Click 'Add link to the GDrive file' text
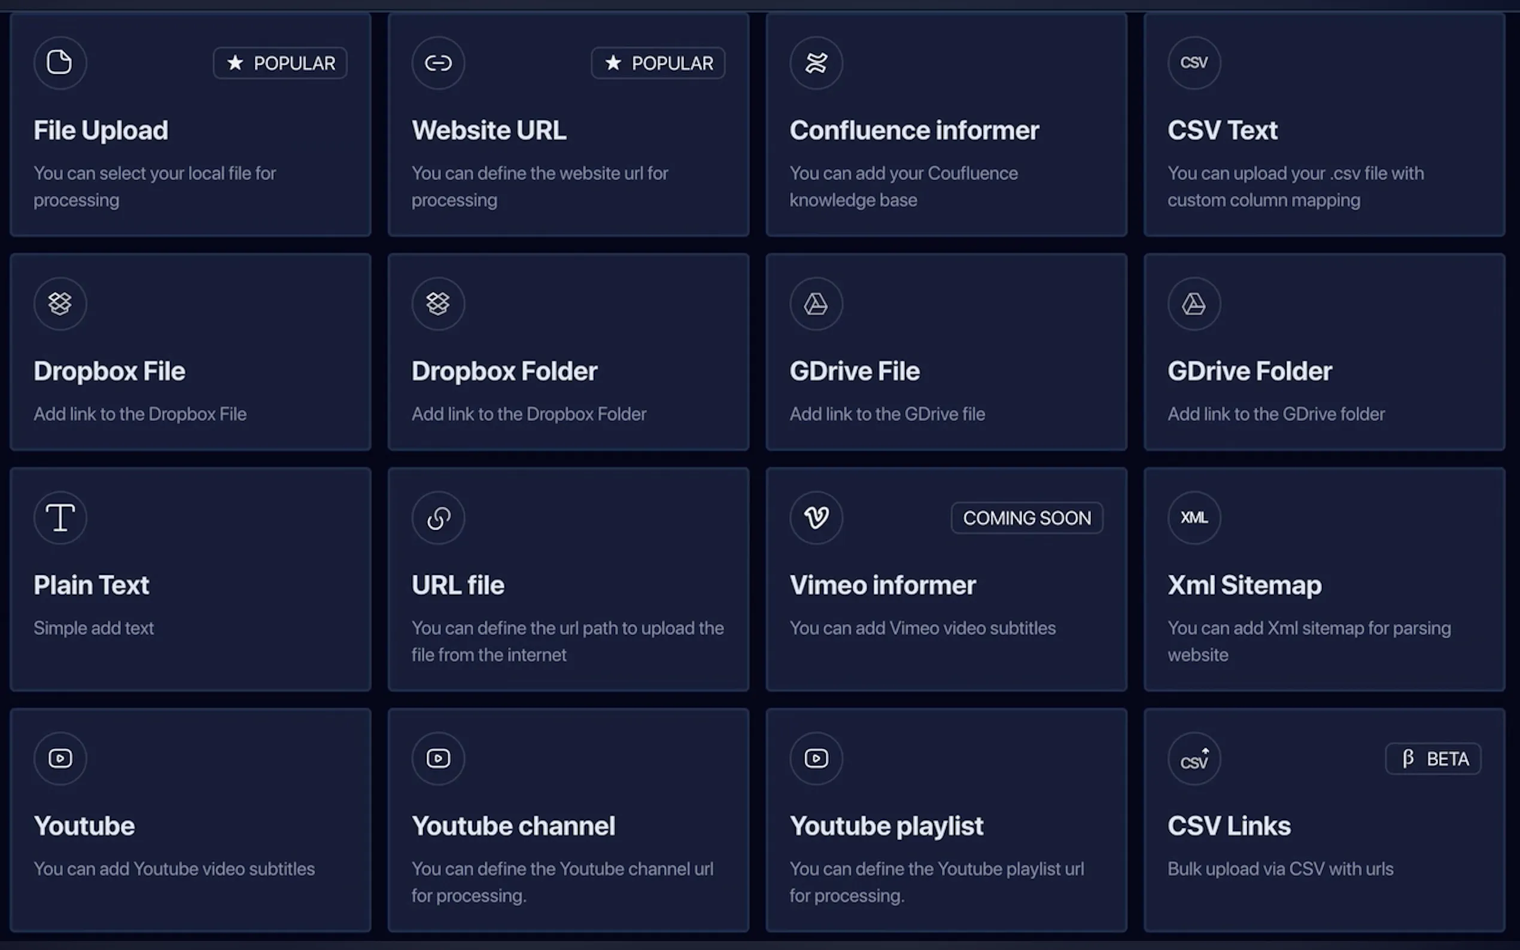Viewport: 1520px width, 950px height. click(887, 414)
